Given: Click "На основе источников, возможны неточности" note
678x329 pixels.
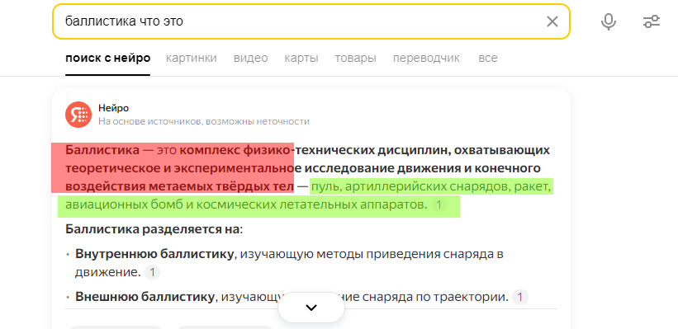Looking at the screenshot, I should click(x=204, y=121).
